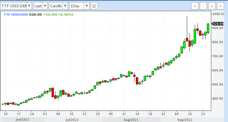
Task: Click the TTF USD1000 chart title
Action: coord(16,14)
